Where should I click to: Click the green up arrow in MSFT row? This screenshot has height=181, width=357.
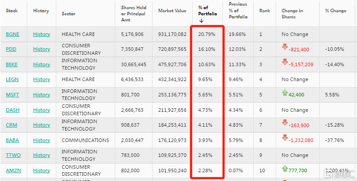pyautogui.click(x=284, y=93)
